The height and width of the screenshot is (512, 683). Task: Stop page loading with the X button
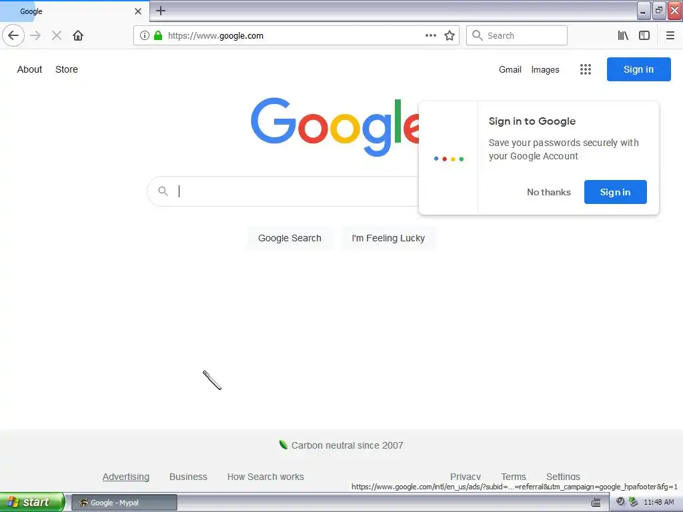point(57,36)
